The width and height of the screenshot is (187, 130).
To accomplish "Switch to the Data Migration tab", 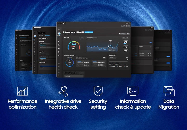I will (x=47, y=36).
